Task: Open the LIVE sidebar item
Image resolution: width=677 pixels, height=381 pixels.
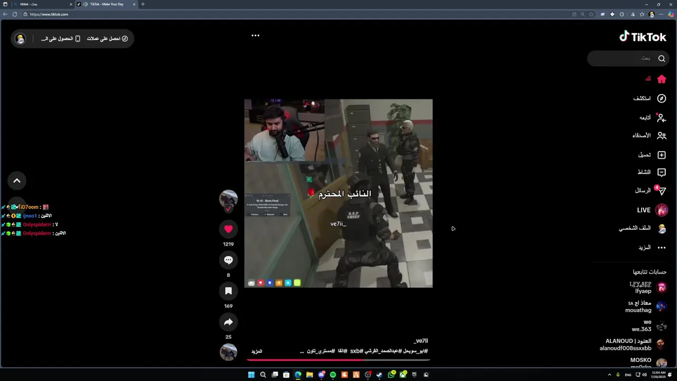Action: tap(652, 210)
